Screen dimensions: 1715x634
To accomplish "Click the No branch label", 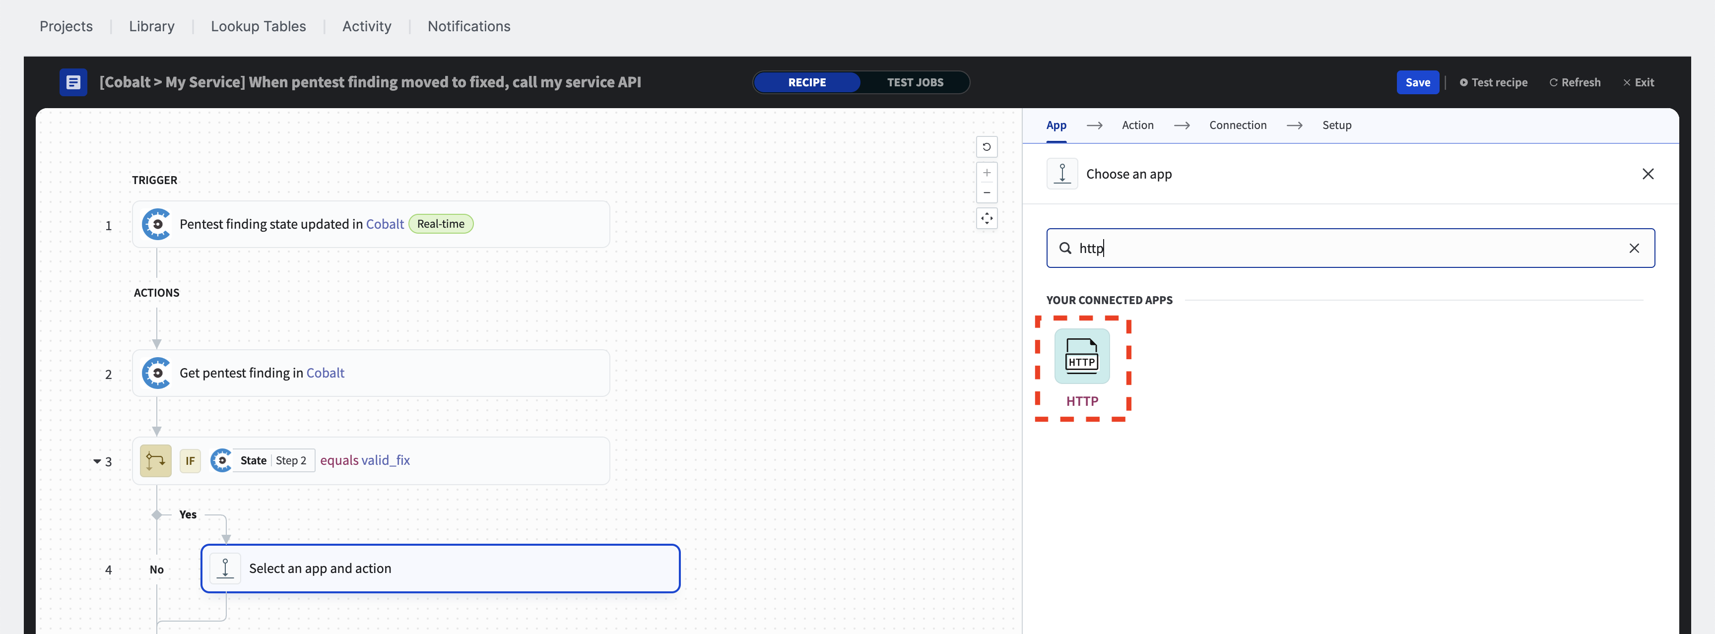I will pos(156,570).
